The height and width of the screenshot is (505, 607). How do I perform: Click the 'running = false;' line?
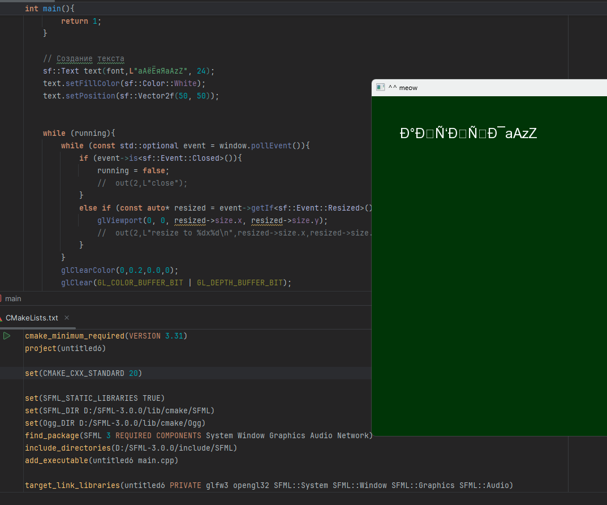tap(133, 170)
